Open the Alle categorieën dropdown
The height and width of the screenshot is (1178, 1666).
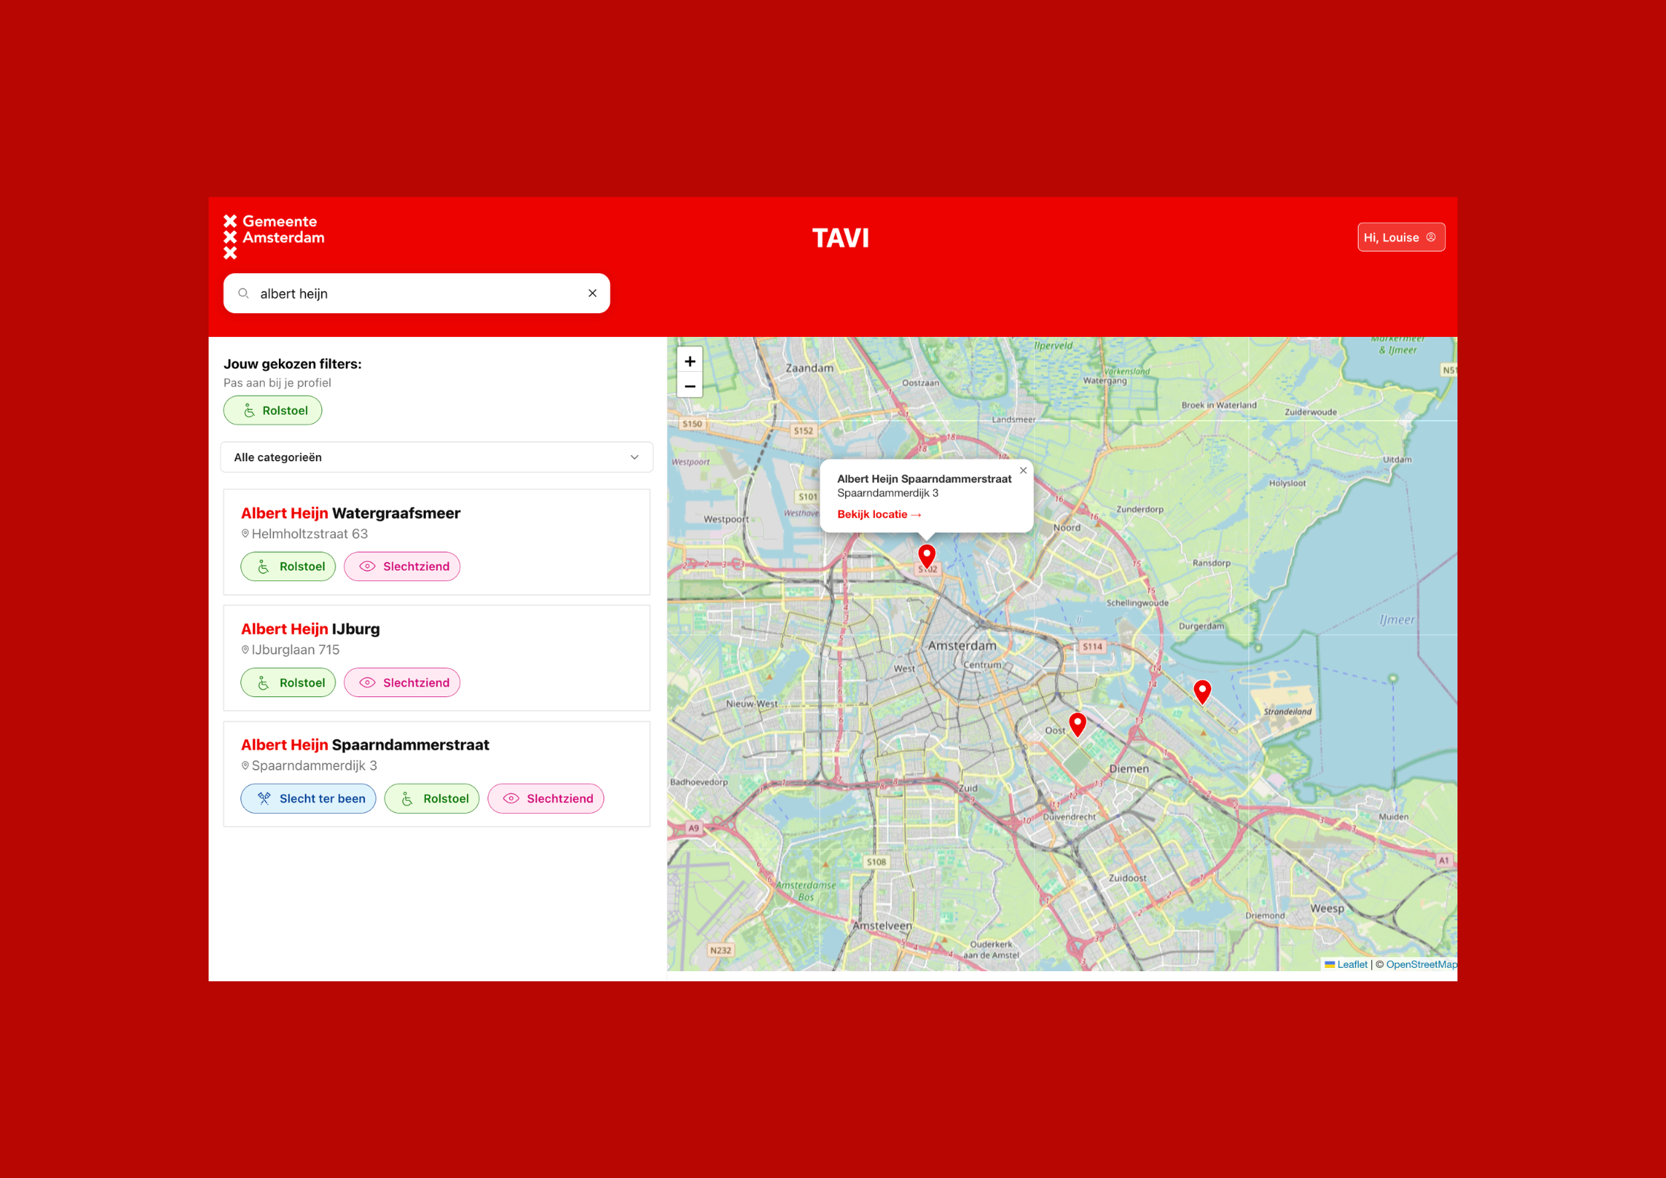click(x=436, y=457)
